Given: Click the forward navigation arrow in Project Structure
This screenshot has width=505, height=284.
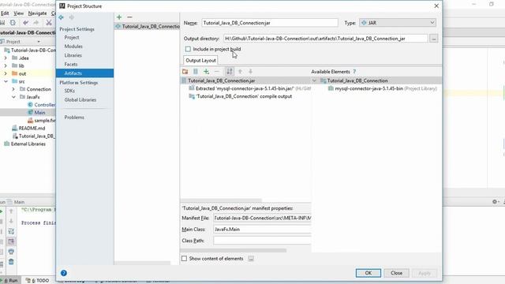Looking at the screenshot, I should (x=72, y=17).
